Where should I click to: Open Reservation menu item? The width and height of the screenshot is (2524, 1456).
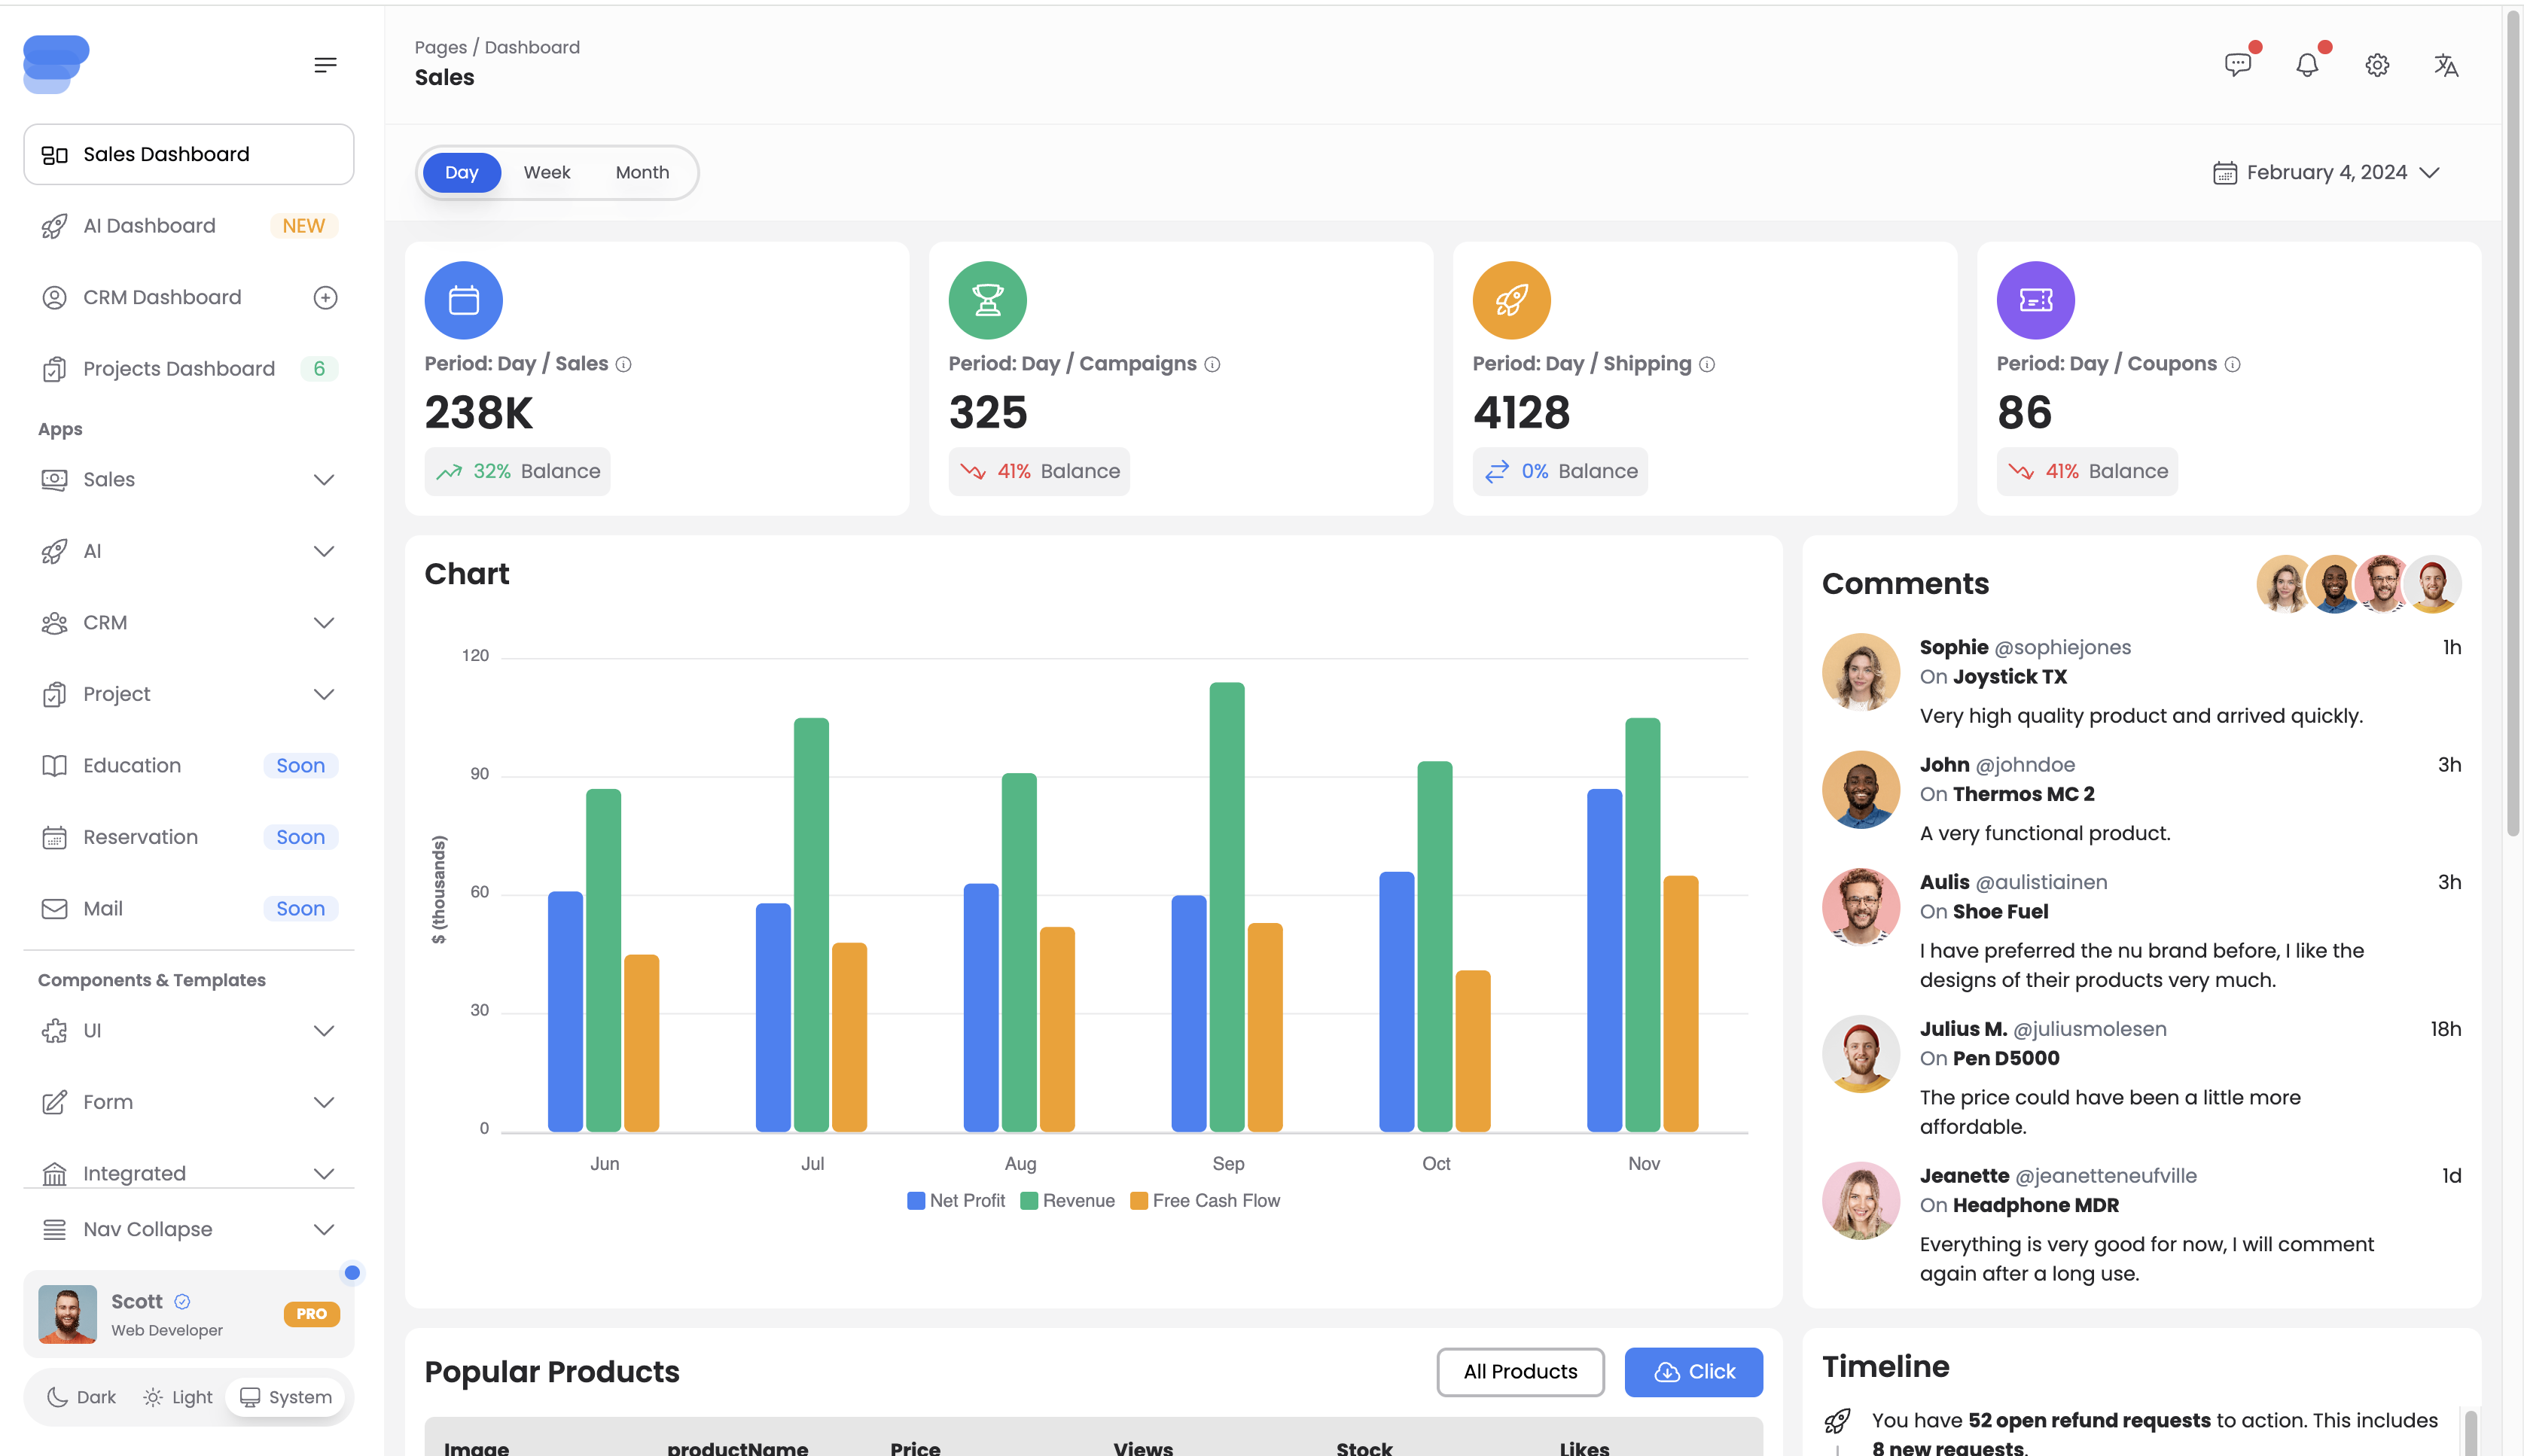click(x=188, y=837)
